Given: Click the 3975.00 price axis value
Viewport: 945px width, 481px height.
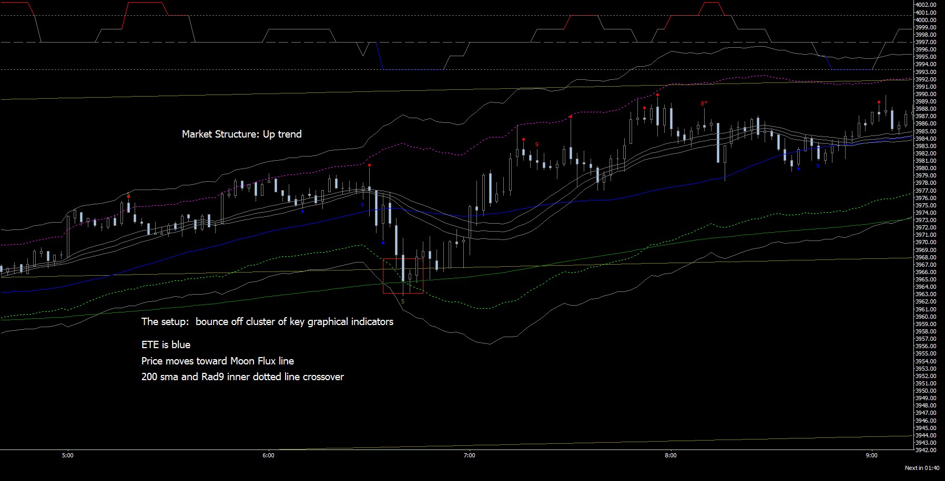Looking at the screenshot, I should coord(926,205).
